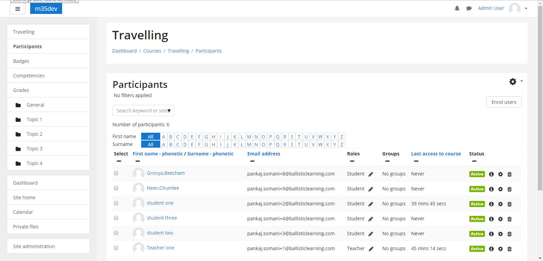The image size is (543, 261).
Task: Edit enrolment settings gear for student three
Action: click(x=500, y=219)
